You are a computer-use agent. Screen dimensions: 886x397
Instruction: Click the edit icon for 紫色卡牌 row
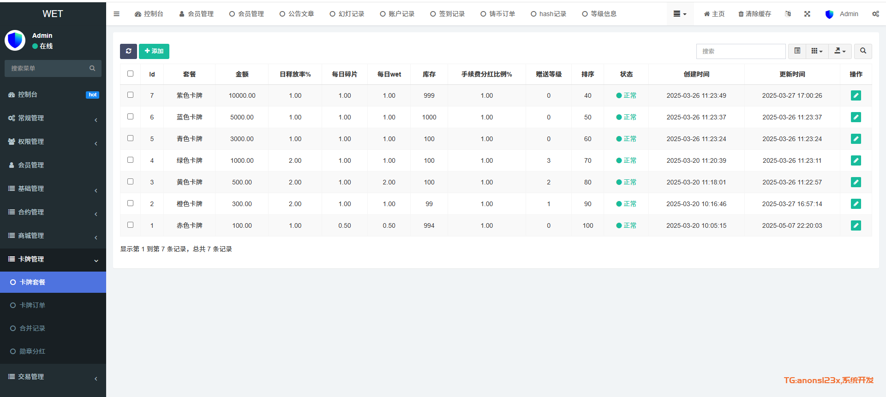856,95
